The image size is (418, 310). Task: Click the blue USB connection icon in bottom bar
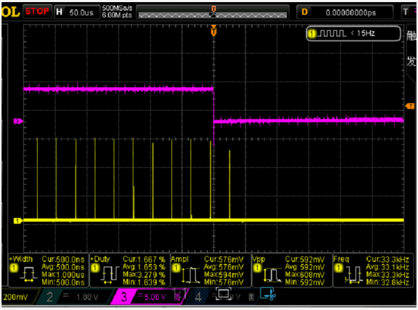pos(267,297)
